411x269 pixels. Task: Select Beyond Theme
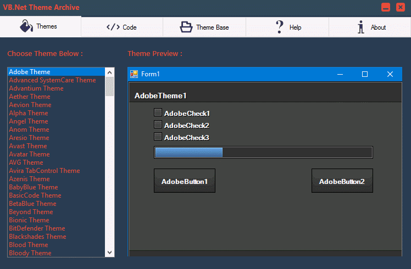pos(57,212)
